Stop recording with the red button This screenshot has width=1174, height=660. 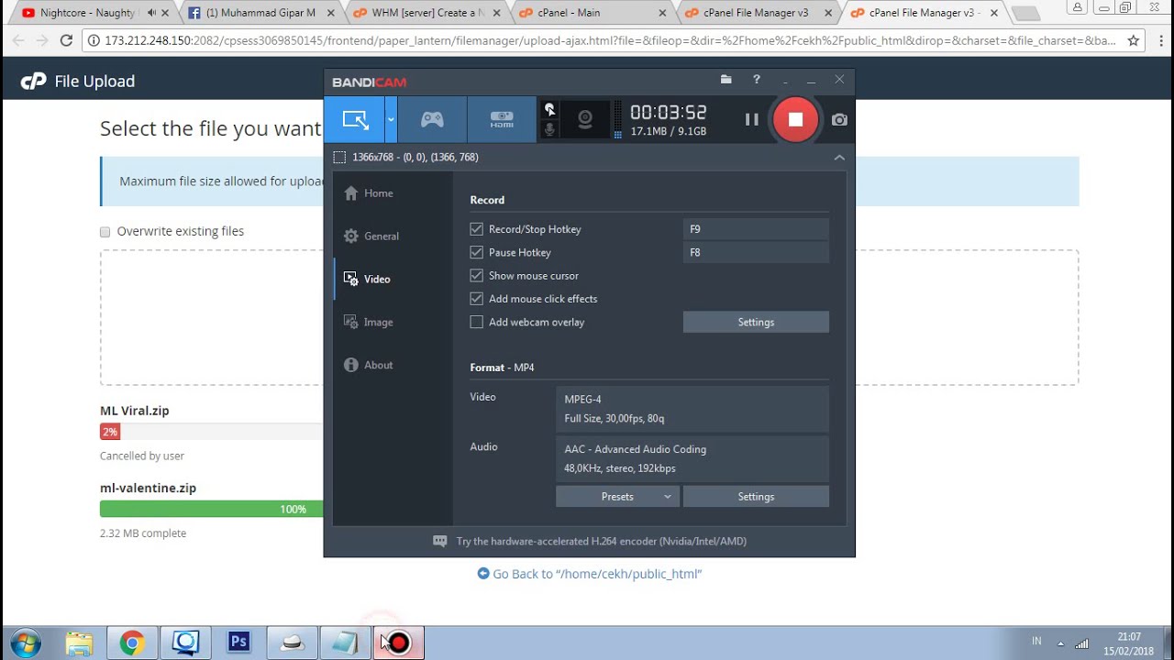[x=795, y=119]
